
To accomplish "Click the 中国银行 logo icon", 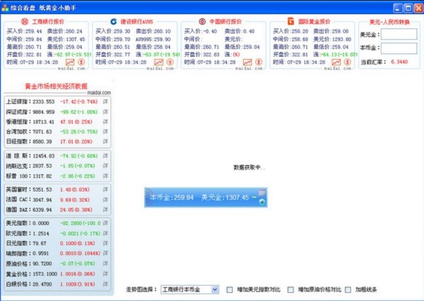I will (x=202, y=21).
